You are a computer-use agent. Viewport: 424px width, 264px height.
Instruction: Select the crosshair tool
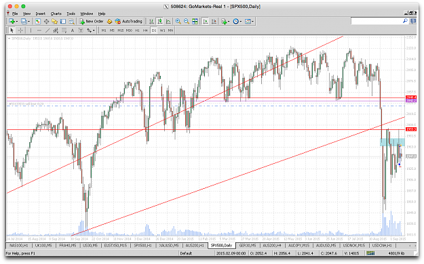(x=20, y=30)
